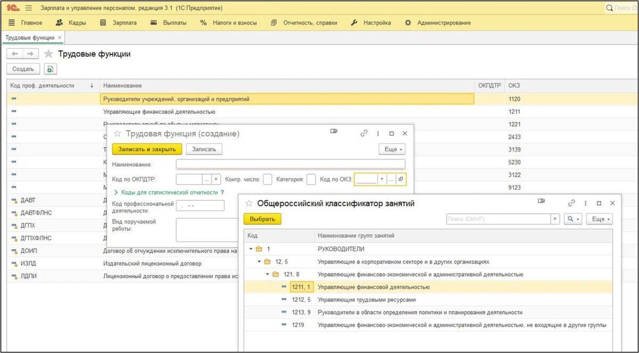Image resolution: width=639 pixels, height=353 pixels.
Task: Collapse the group 12, 5
Action: point(259,262)
